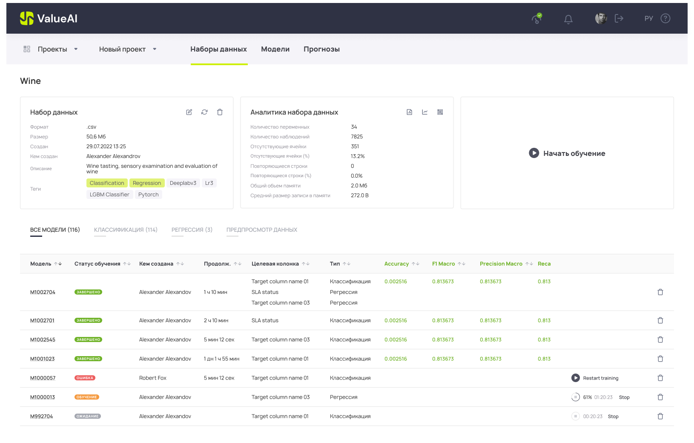Image resolution: width=694 pixels, height=443 pixels.
Task: Open the analytics grid matrix view
Action: [x=440, y=112]
